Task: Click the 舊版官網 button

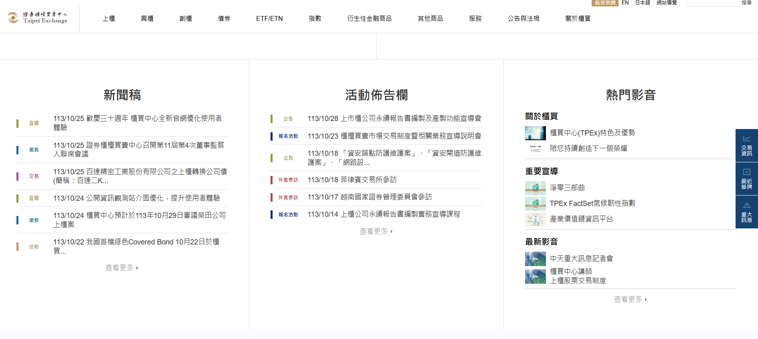Action: pos(605,3)
